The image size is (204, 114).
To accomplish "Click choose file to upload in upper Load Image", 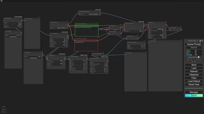I will point(13,37).
